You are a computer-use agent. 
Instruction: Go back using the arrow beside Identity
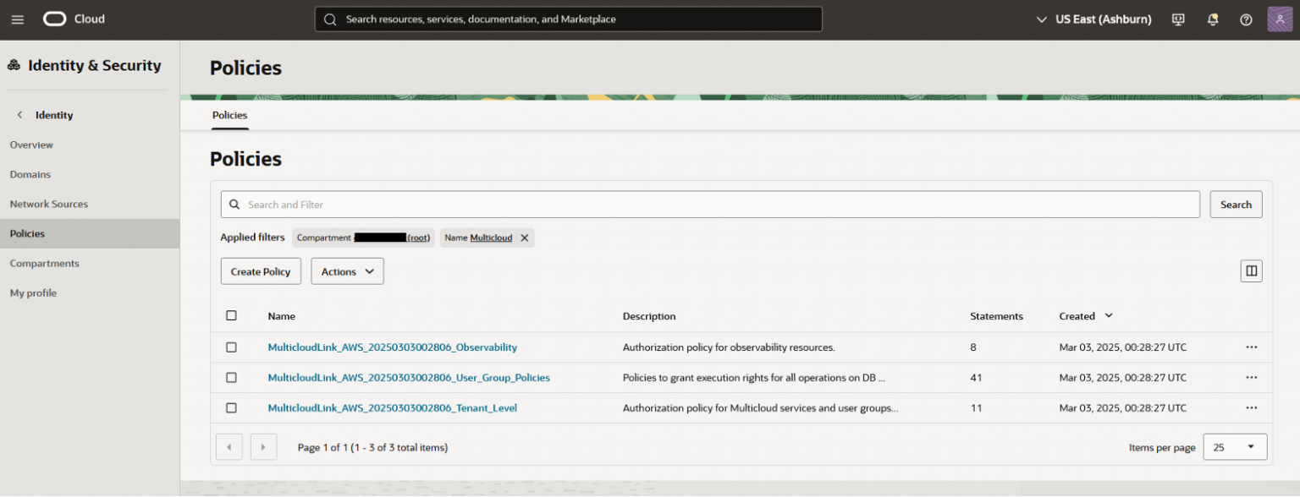tap(19, 115)
